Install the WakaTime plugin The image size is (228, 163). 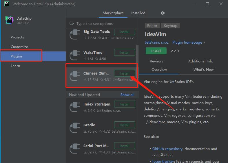[x=125, y=53]
